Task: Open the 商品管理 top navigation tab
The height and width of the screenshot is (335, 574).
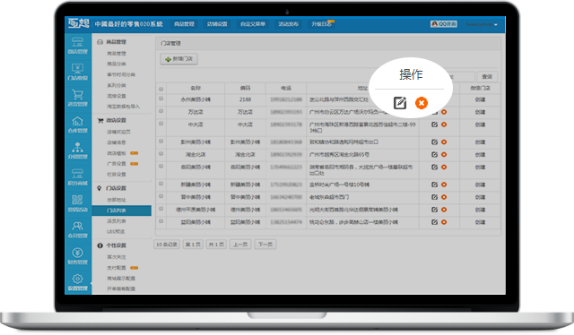Action: pos(184,24)
